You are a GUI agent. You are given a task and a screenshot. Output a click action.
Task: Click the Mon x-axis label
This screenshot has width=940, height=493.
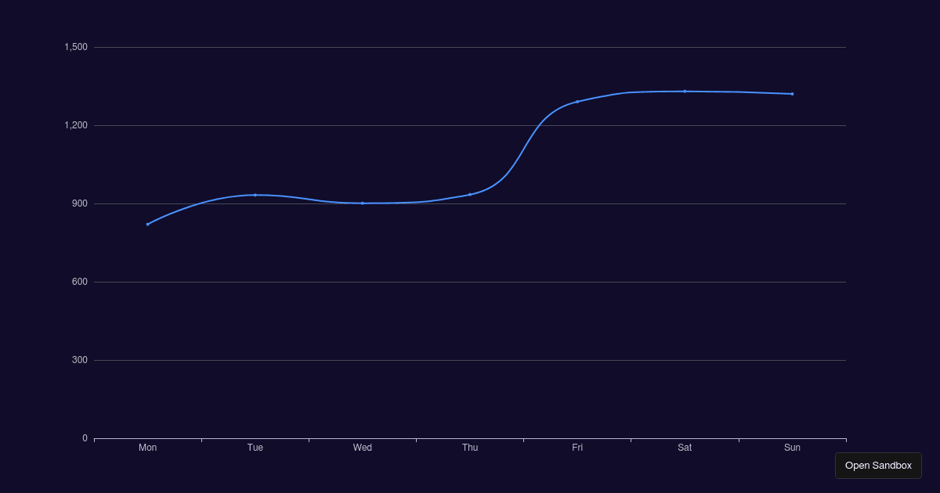[147, 448]
